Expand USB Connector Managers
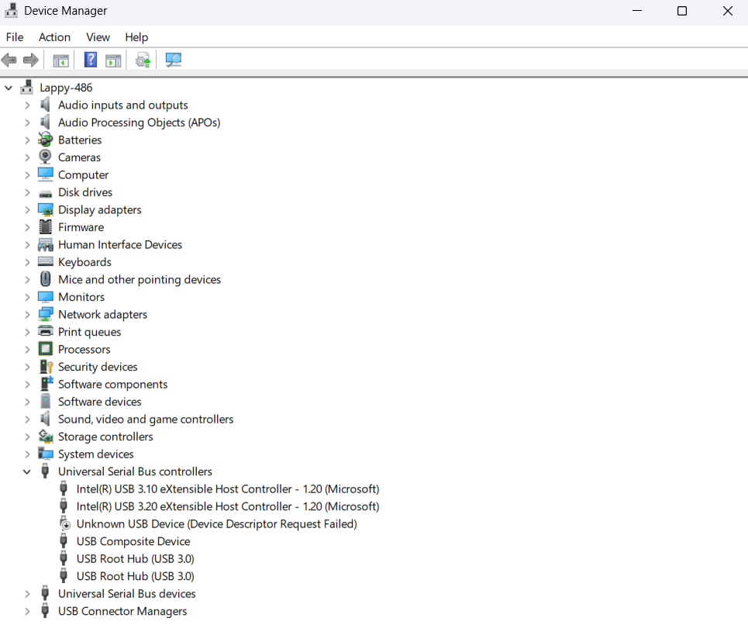 (x=27, y=611)
